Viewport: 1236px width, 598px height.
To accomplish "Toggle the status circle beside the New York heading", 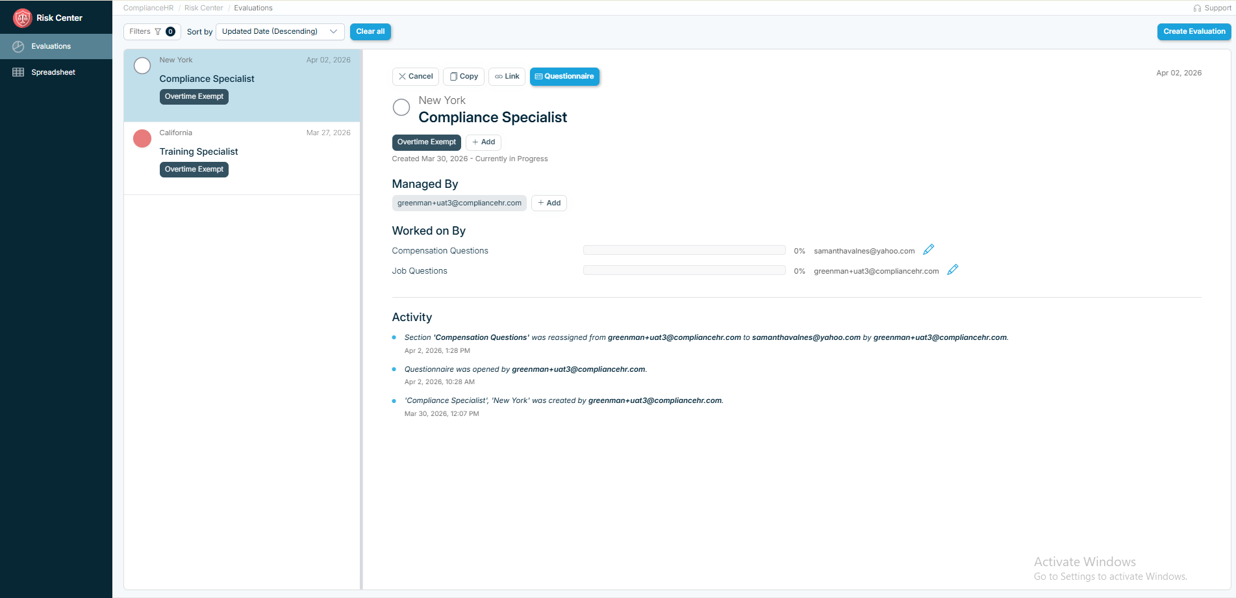I will [401, 107].
